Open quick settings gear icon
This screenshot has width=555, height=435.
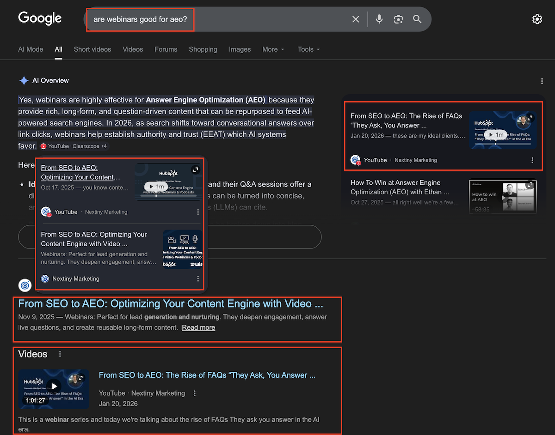click(537, 19)
